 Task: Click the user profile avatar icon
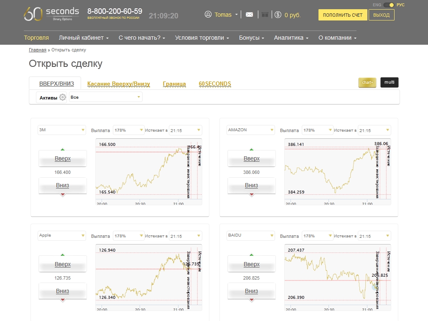208,15
